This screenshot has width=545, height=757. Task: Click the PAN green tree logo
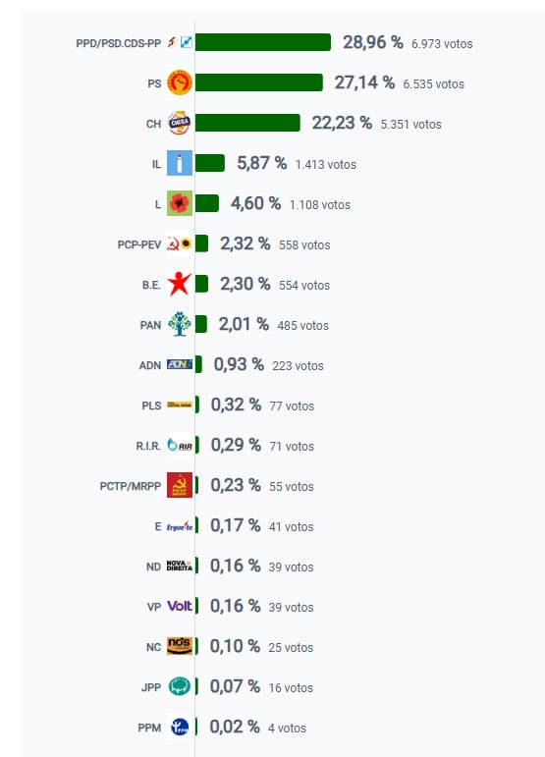(180, 324)
